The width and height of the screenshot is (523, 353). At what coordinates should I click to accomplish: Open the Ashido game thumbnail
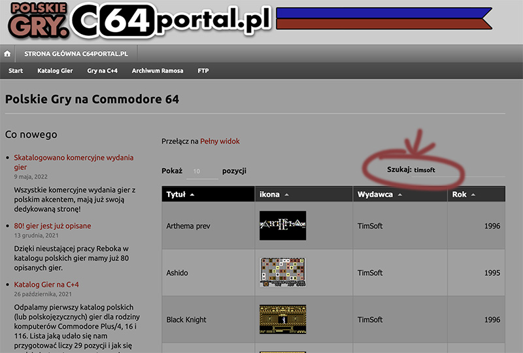(x=282, y=272)
